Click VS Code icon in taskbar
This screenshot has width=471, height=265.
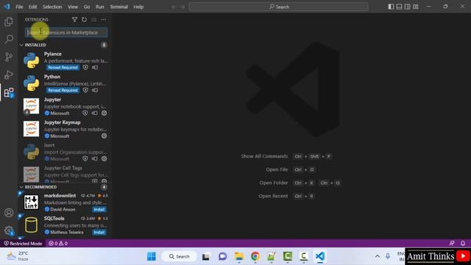320,256
